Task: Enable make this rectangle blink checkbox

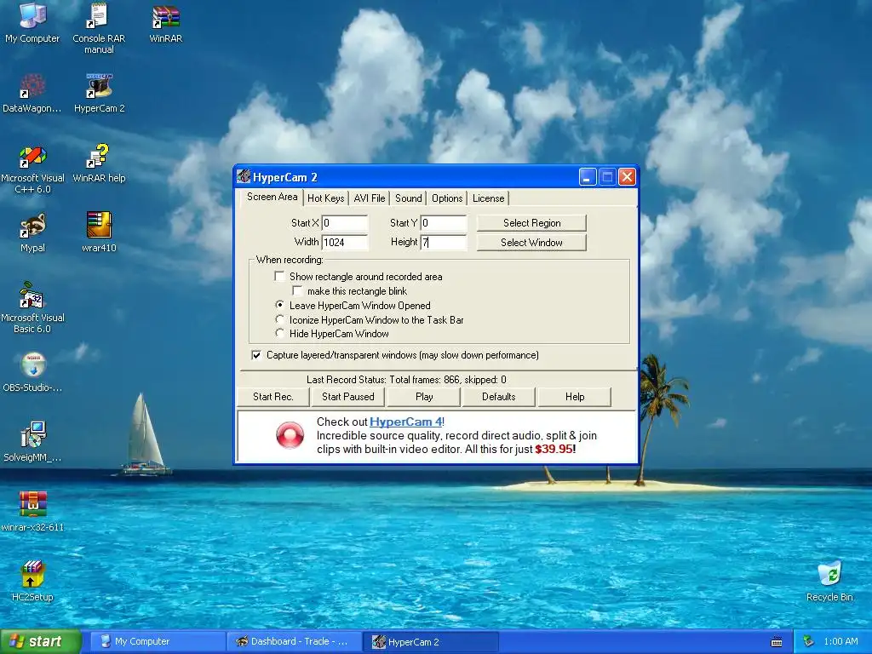Action: [297, 290]
